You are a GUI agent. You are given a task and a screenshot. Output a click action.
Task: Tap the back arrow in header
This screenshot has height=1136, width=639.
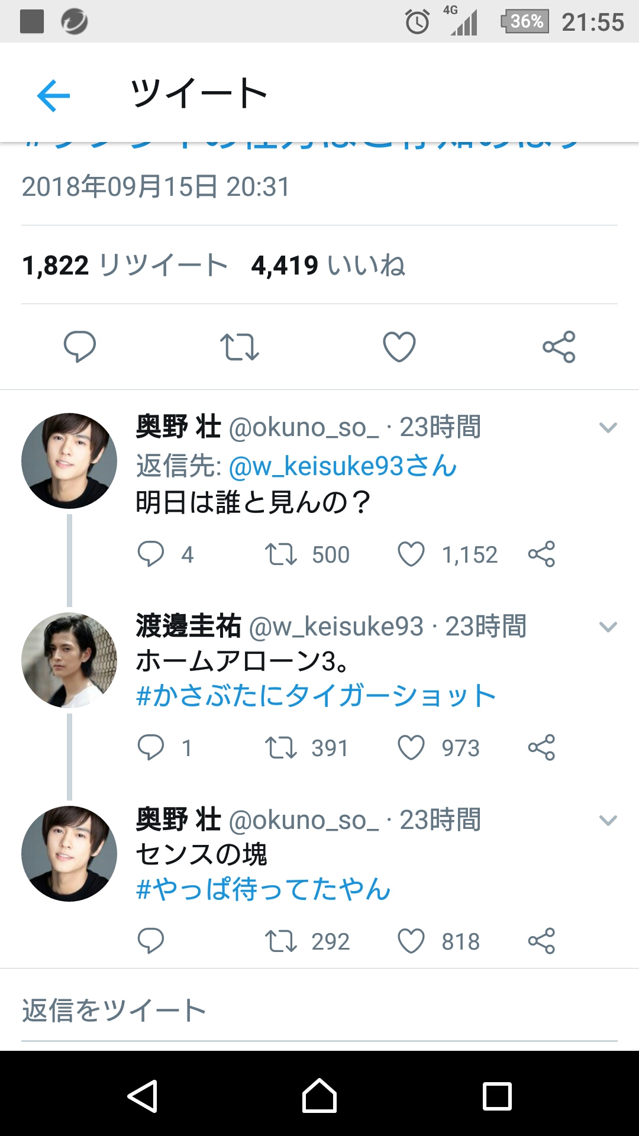pos(53,95)
